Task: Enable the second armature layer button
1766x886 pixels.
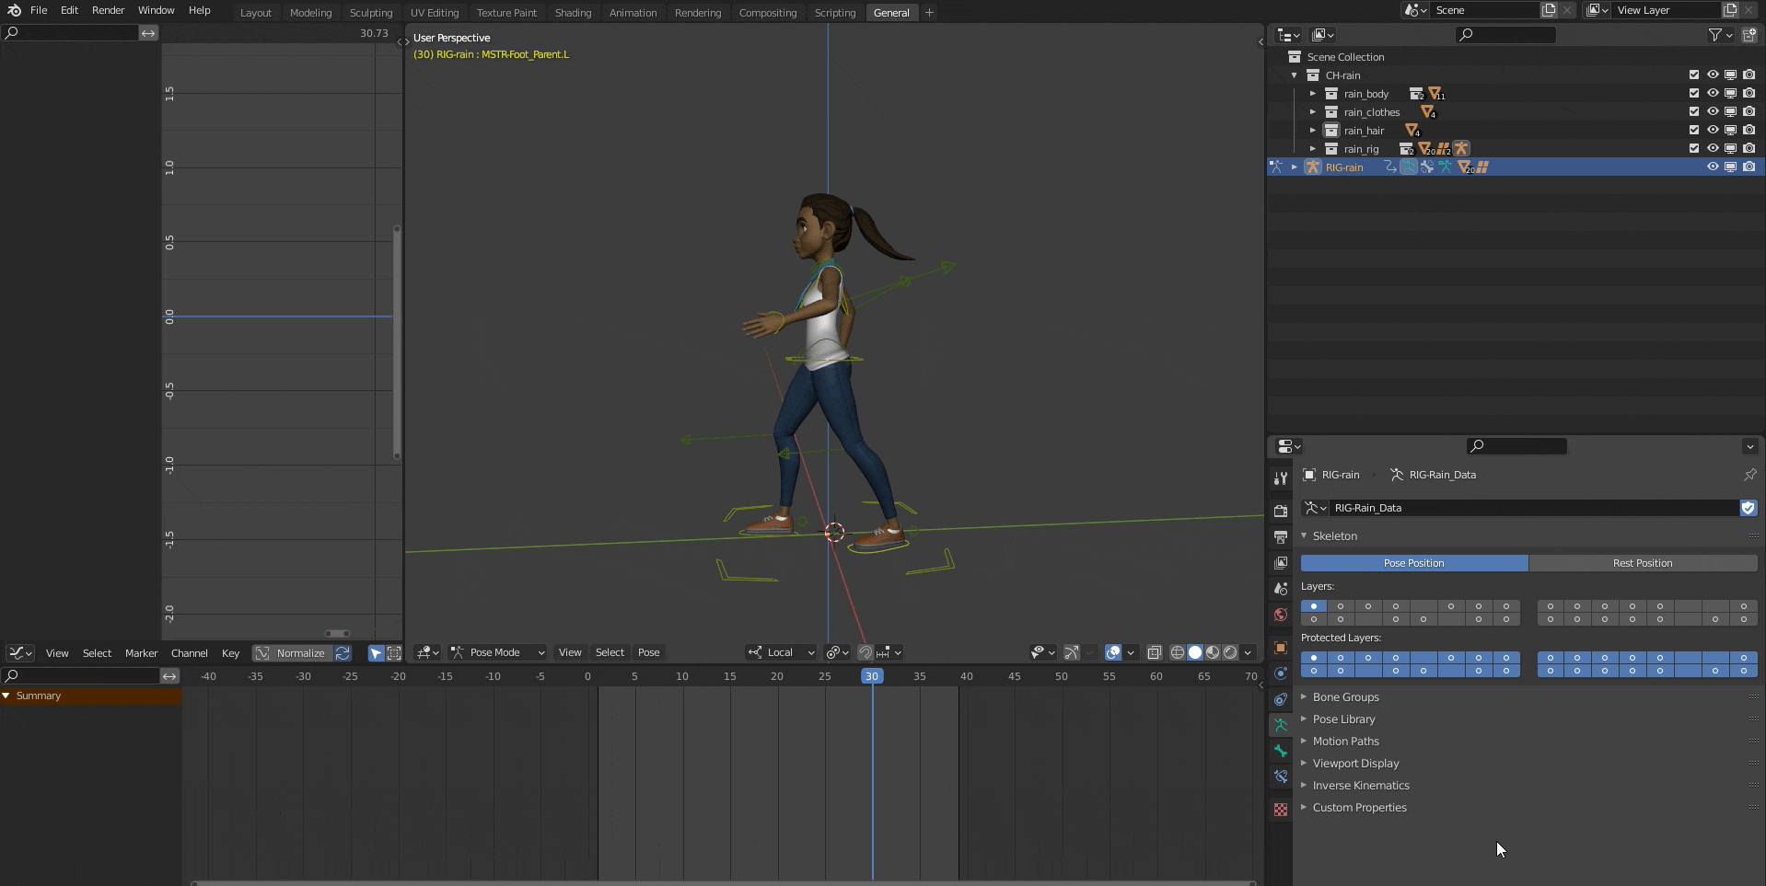Action: point(1342,605)
